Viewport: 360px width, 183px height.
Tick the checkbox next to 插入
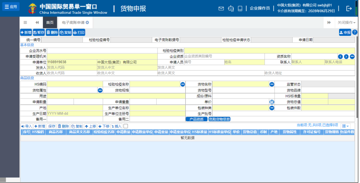[x=126, y=126]
